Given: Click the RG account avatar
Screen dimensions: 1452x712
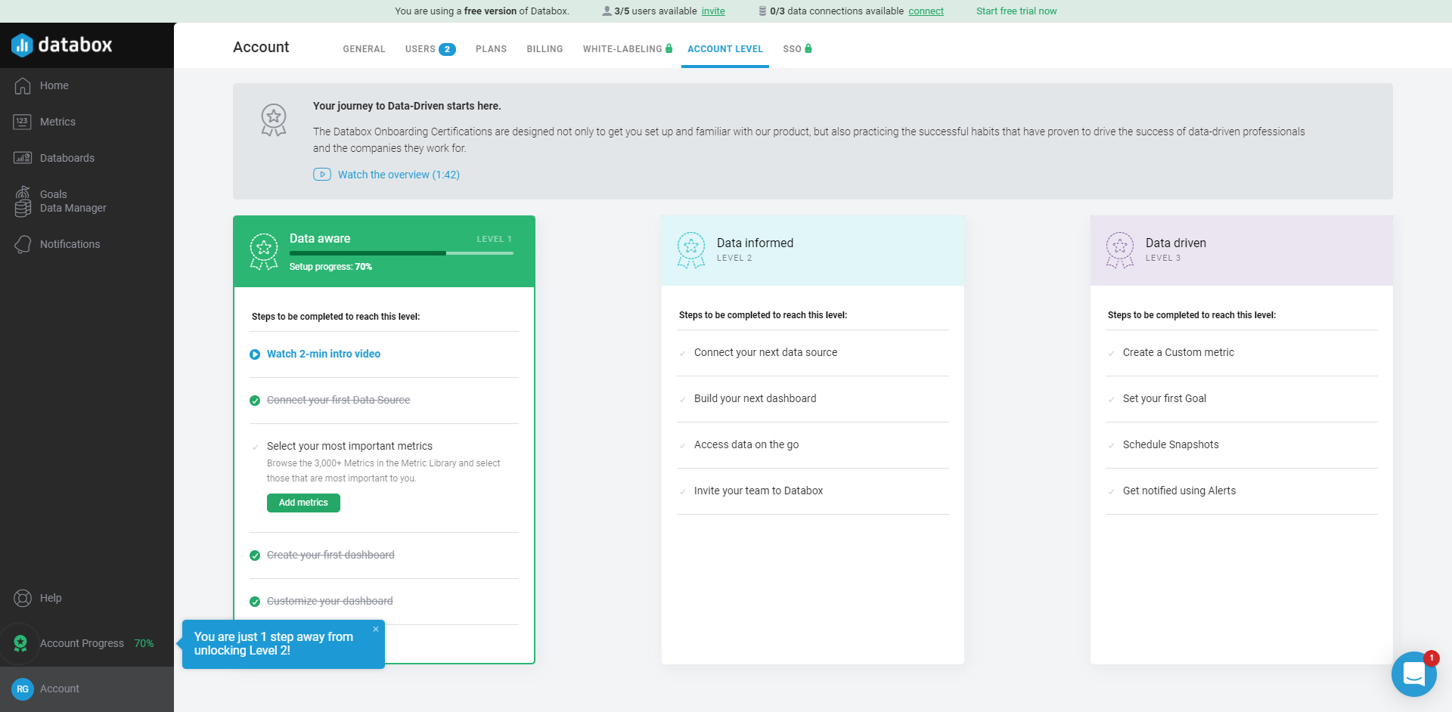Looking at the screenshot, I should pos(23,689).
